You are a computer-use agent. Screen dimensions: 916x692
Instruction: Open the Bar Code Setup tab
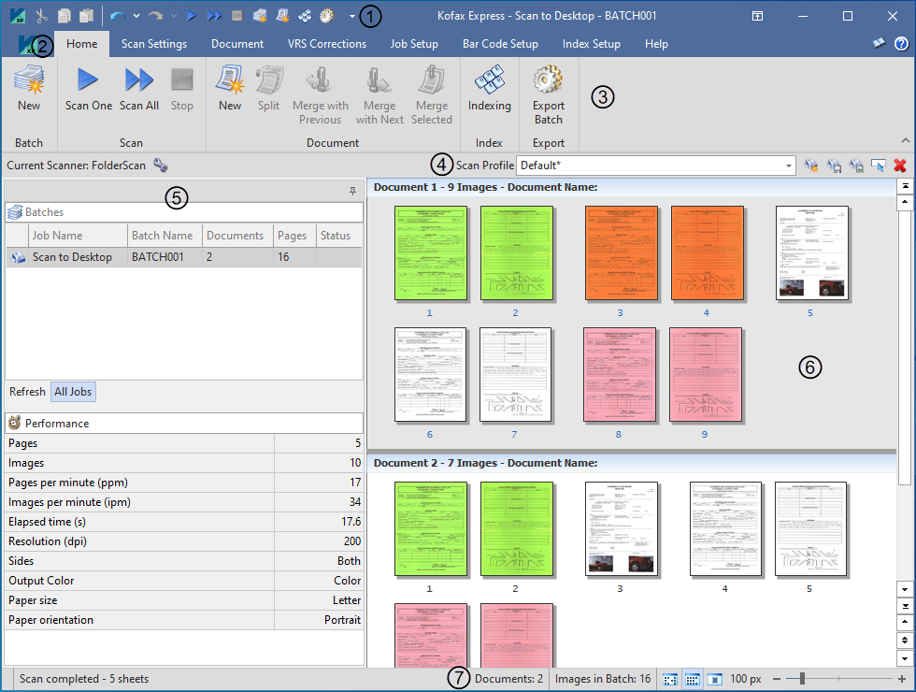click(500, 44)
